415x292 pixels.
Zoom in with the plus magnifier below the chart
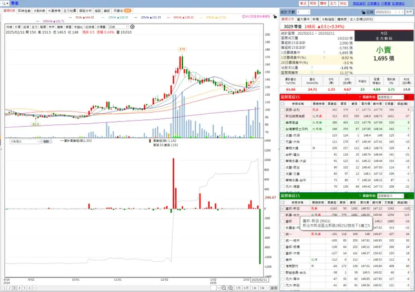[x=230, y=288]
